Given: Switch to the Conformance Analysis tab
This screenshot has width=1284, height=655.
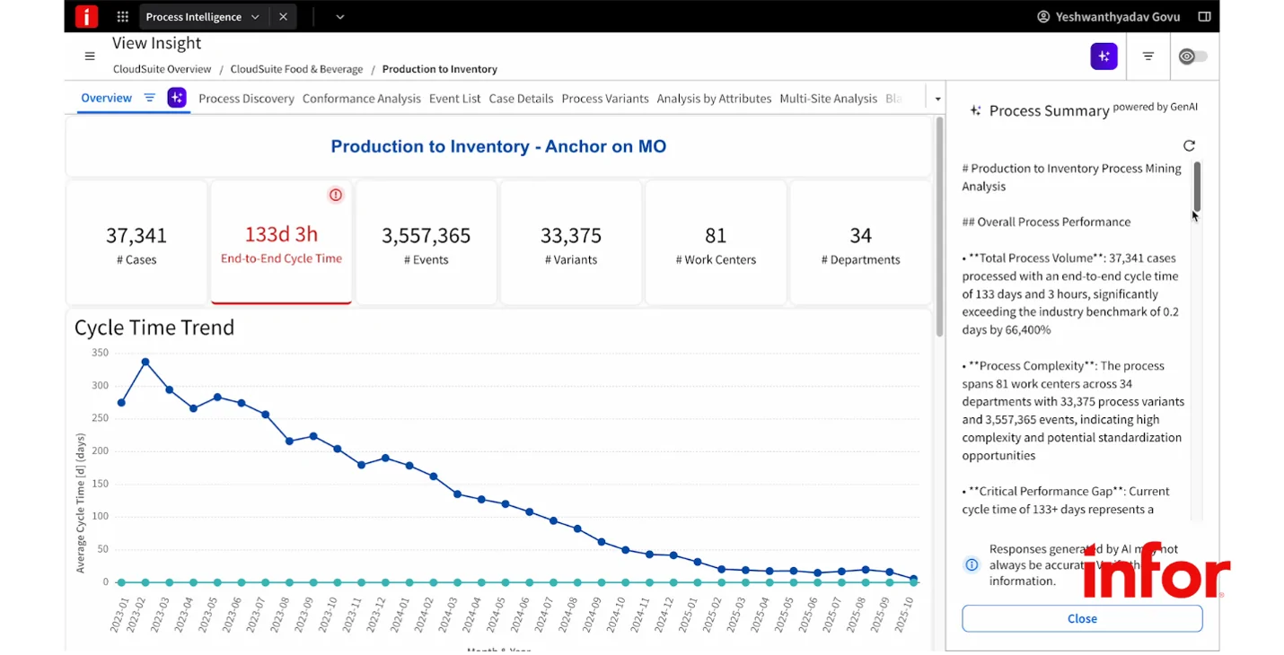Looking at the screenshot, I should click(x=361, y=99).
